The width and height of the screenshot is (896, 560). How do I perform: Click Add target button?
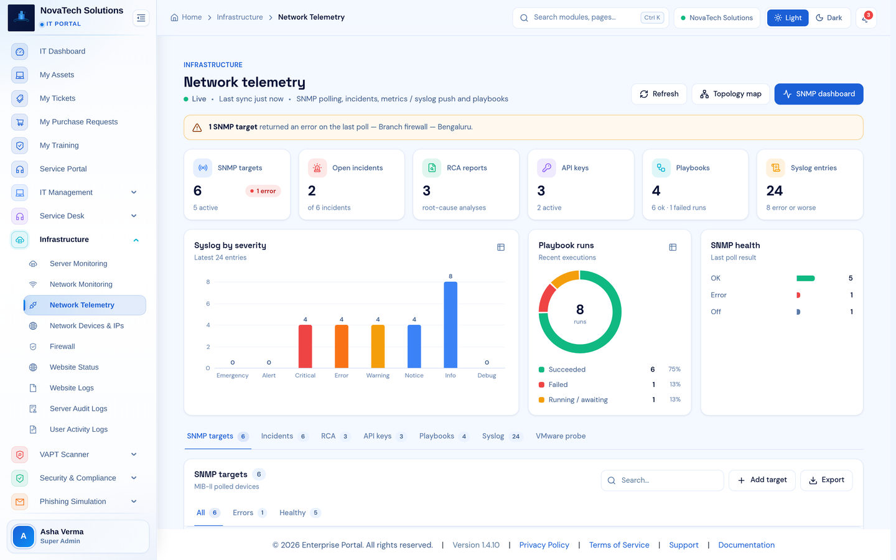762,480
